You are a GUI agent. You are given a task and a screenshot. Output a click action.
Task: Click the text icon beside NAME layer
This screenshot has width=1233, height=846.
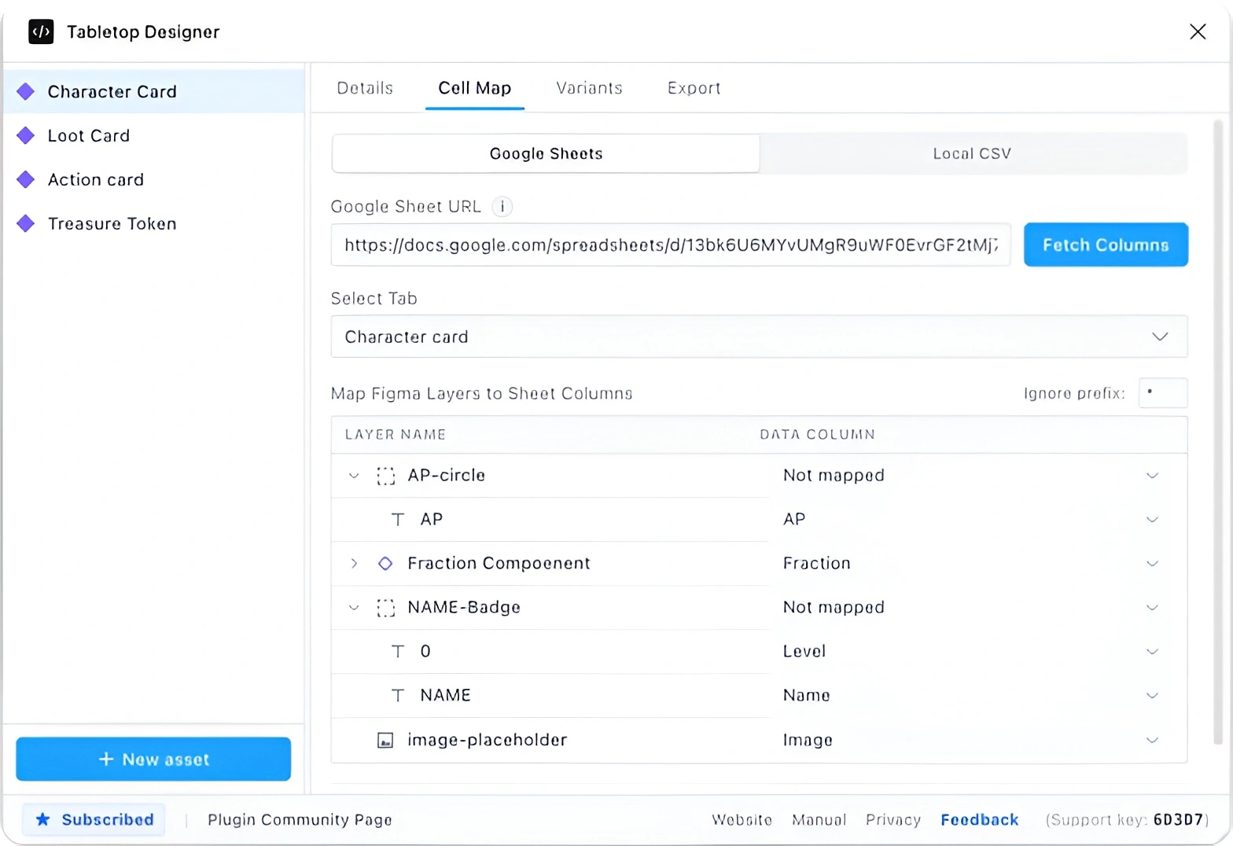tap(398, 696)
